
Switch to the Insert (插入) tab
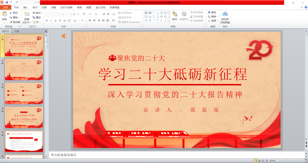26,7
